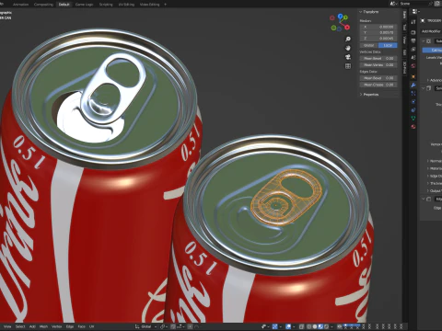Open the Particles properties tab icon

[413, 93]
